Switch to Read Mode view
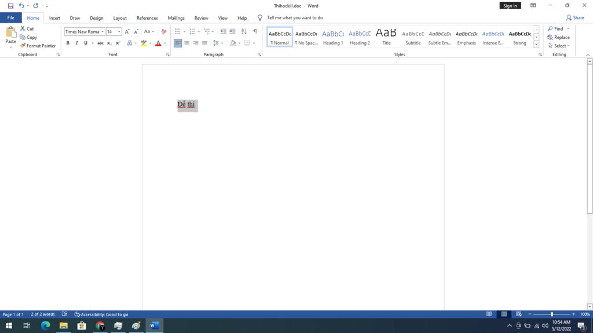This screenshot has height=333, width=593. coord(489,314)
